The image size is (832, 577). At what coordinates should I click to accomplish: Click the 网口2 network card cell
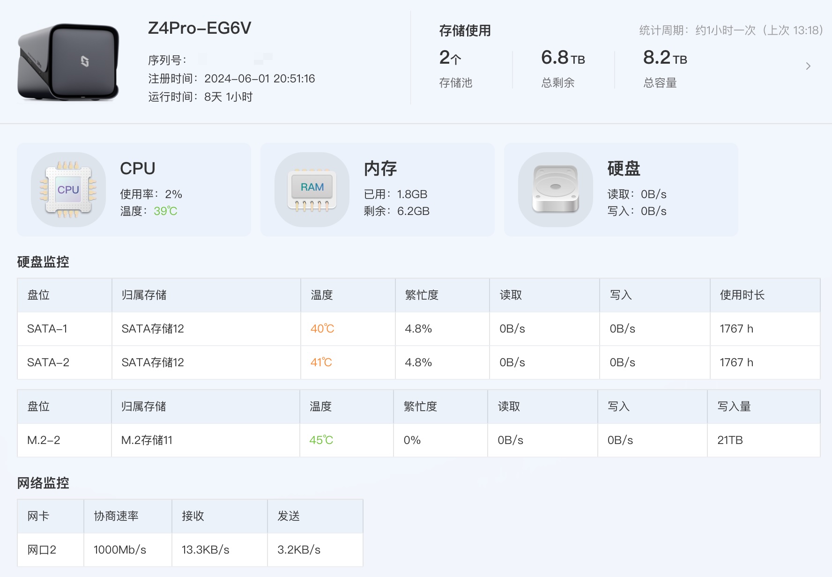(51, 550)
